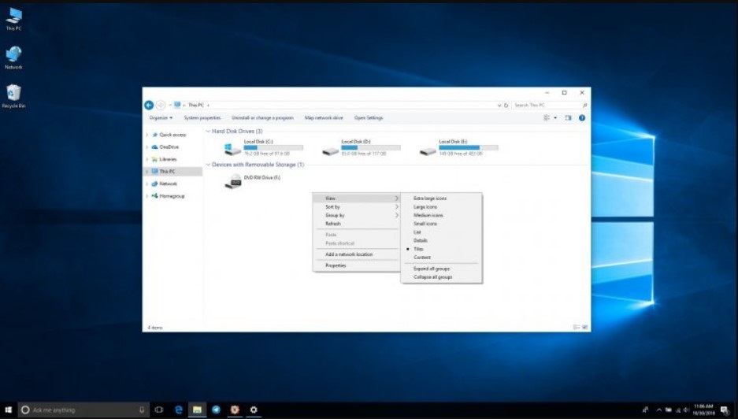Expand OneDrive tree node
Screen dimensions: 738x419
coord(146,146)
